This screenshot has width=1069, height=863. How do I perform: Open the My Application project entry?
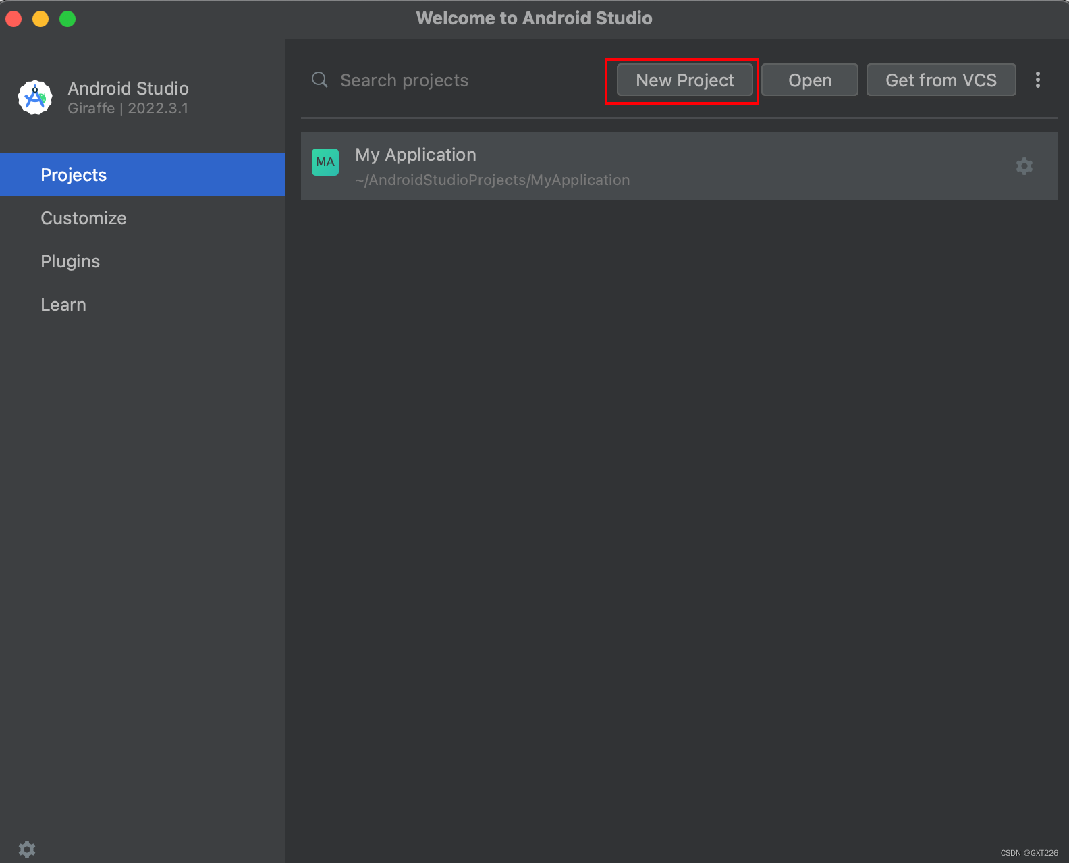tap(679, 166)
